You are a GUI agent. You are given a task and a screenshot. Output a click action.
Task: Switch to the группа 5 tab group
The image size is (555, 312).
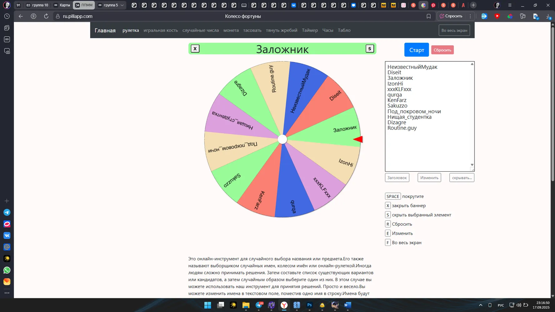108,5
